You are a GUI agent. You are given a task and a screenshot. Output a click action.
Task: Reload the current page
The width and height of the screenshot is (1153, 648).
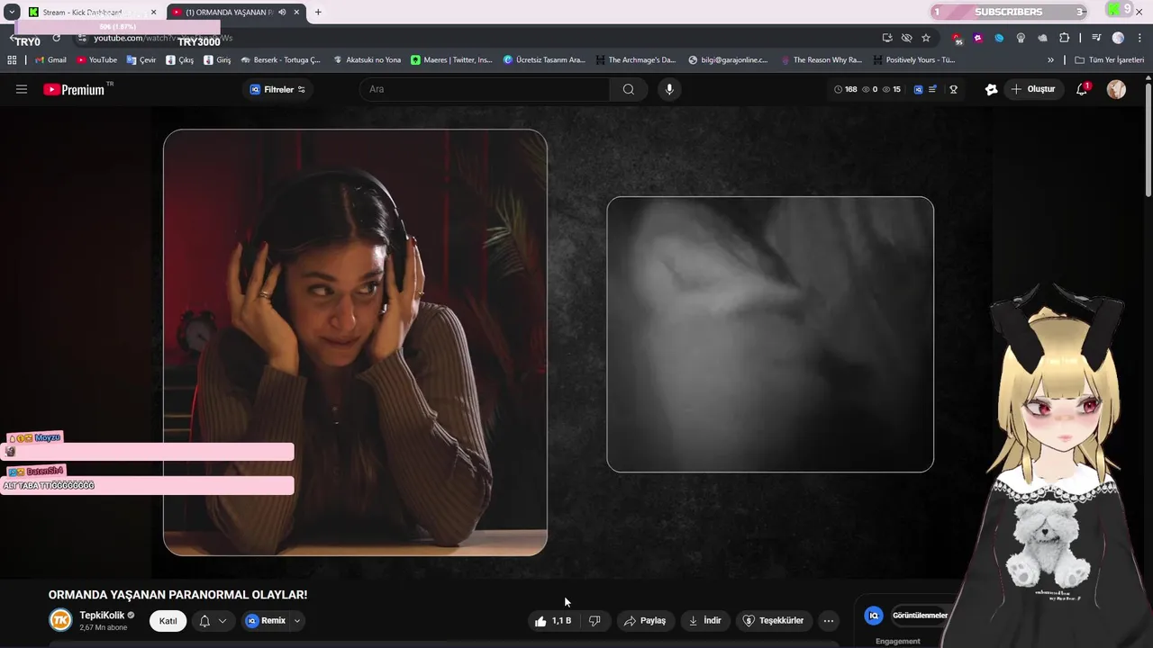[57, 38]
